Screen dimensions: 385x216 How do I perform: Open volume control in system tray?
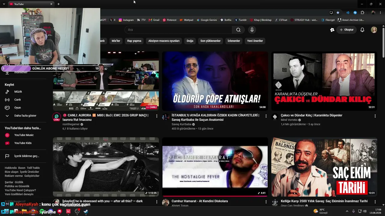365,211
